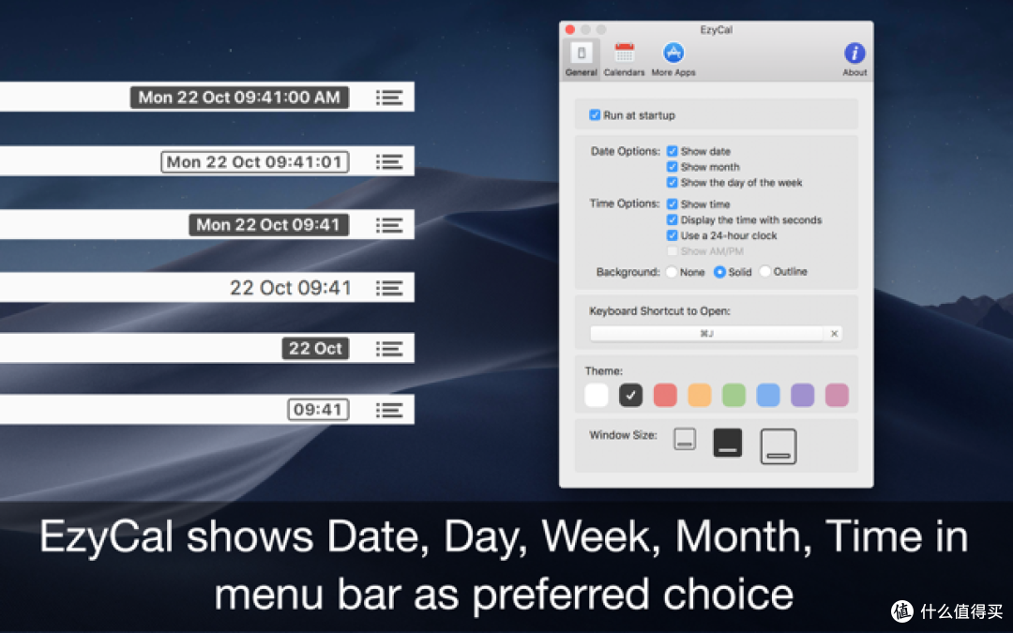Select the purple theme swatch

[x=802, y=395]
